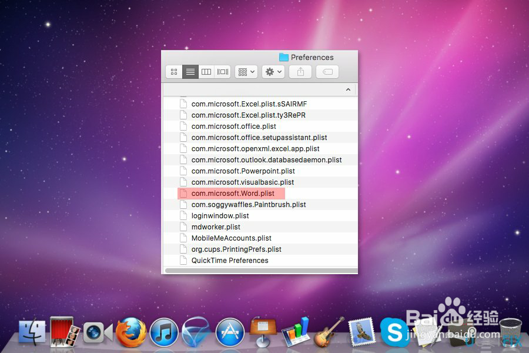Switch Finder to list view
Screen dimensions: 529x353
tap(190, 72)
